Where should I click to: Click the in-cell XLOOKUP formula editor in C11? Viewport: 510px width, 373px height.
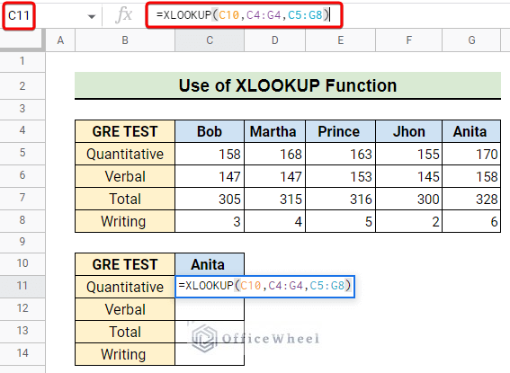264,286
